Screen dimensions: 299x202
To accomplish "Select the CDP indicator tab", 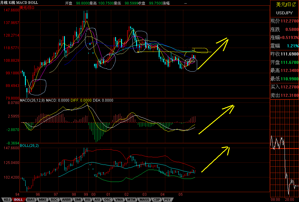I will [x=157, y=200].
